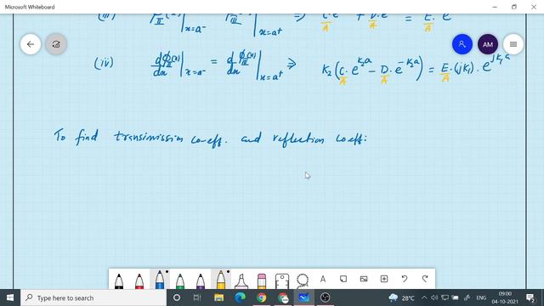This screenshot has height=306, width=544.
Task: Minimize the Microsoft Whiteboard window
Action: pos(495,7)
